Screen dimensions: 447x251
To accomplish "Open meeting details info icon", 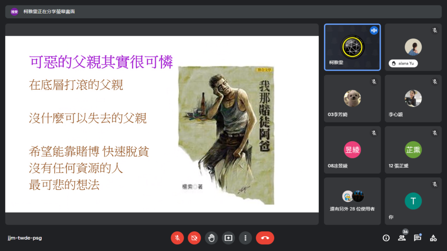I will (386, 238).
